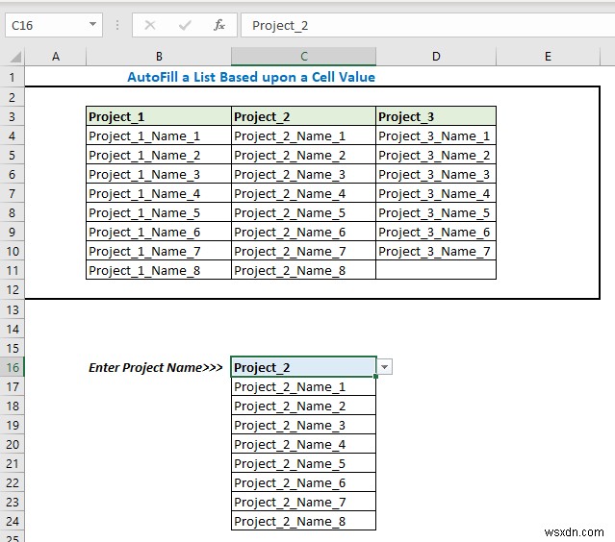Image resolution: width=615 pixels, height=542 pixels.
Task: Click cell Project_1_Name_4
Action: tap(159, 193)
